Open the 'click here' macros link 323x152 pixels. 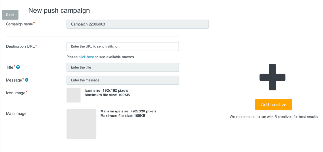[86, 57]
